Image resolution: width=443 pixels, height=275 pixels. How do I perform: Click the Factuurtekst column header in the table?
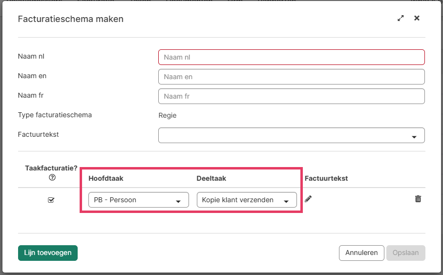(326, 178)
